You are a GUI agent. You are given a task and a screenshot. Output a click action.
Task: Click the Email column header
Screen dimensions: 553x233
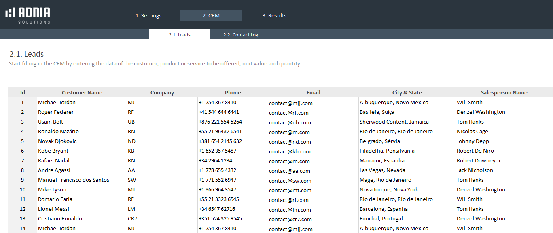[313, 93]
